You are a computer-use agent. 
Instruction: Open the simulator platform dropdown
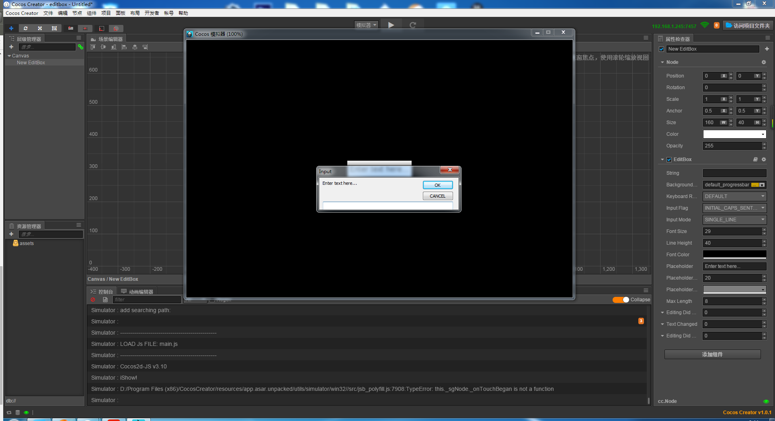click(x=366, y=25)
